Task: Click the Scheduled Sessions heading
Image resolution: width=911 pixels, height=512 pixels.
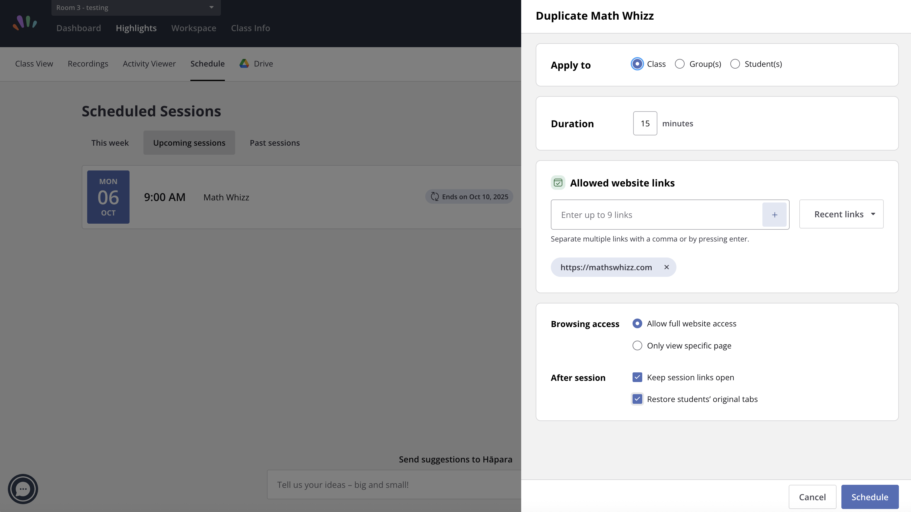Action: pos(151,111)
